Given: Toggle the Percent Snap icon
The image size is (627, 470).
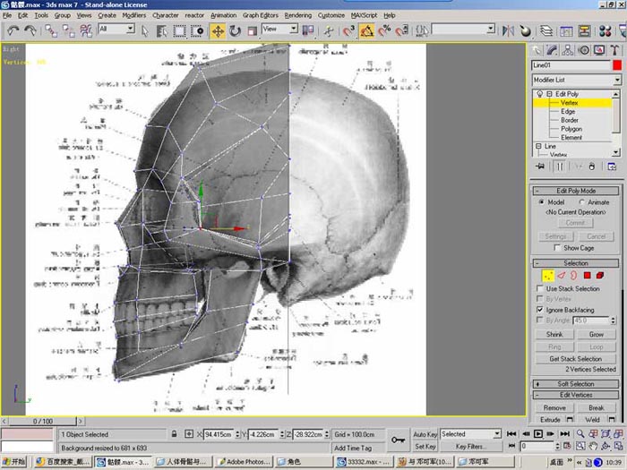Looking at the screenshot, I should pos(384,30).
